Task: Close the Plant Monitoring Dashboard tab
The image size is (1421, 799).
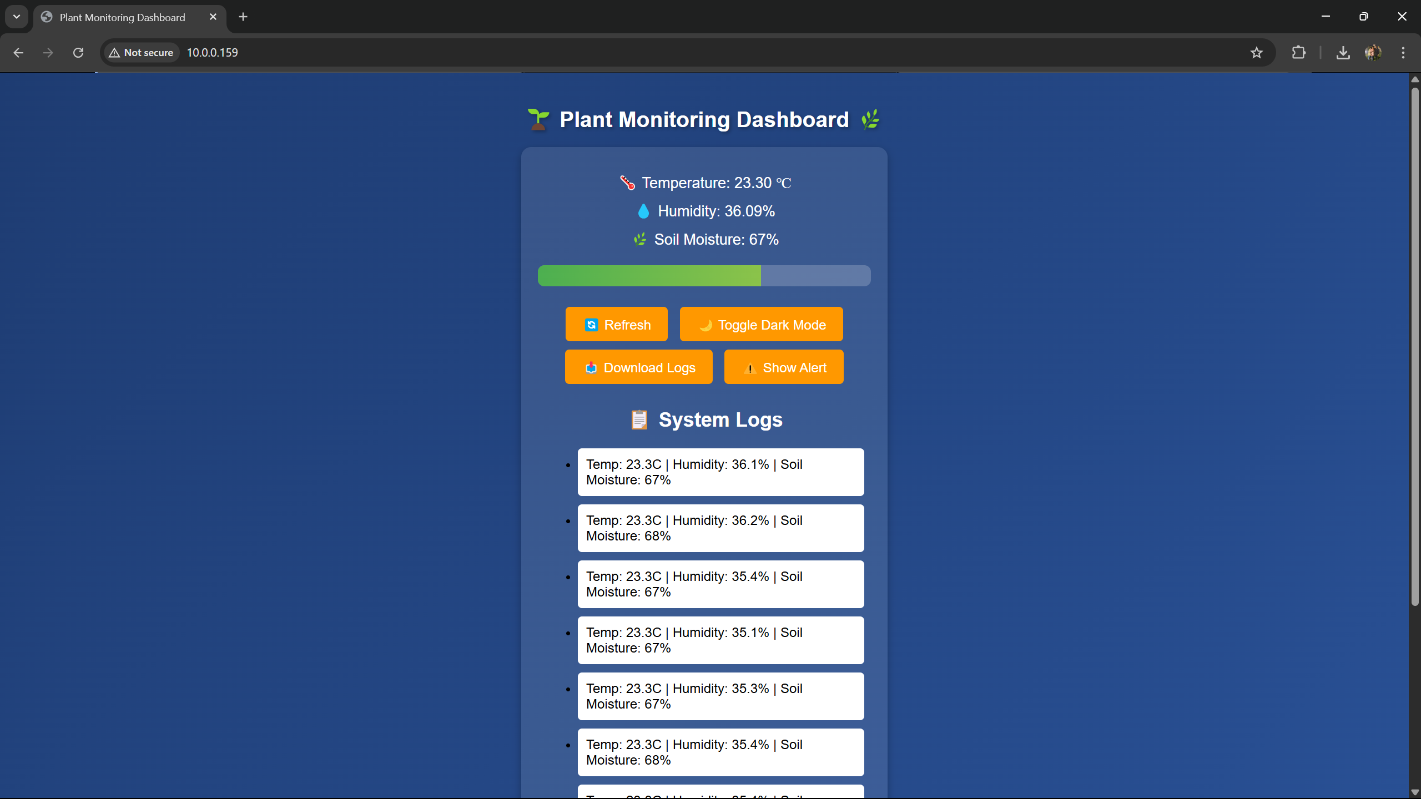Action: [x=213, y=17]
